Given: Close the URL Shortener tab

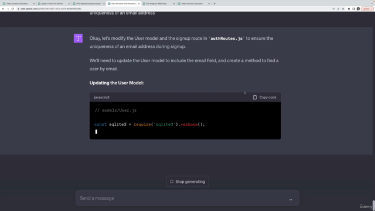Looking at the screenshot, I should click(139, 4).
